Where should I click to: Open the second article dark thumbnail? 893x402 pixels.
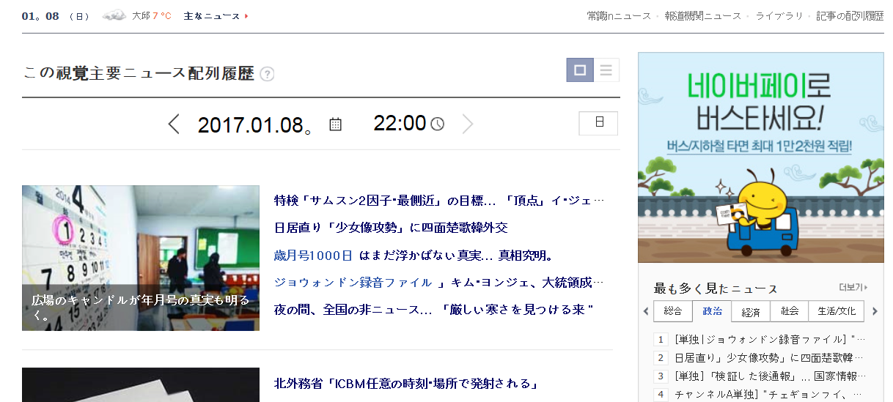coord(141,384)
